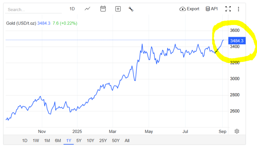Open the API database icon
This screenshot has width=257, height=150.
pos(208,9)
